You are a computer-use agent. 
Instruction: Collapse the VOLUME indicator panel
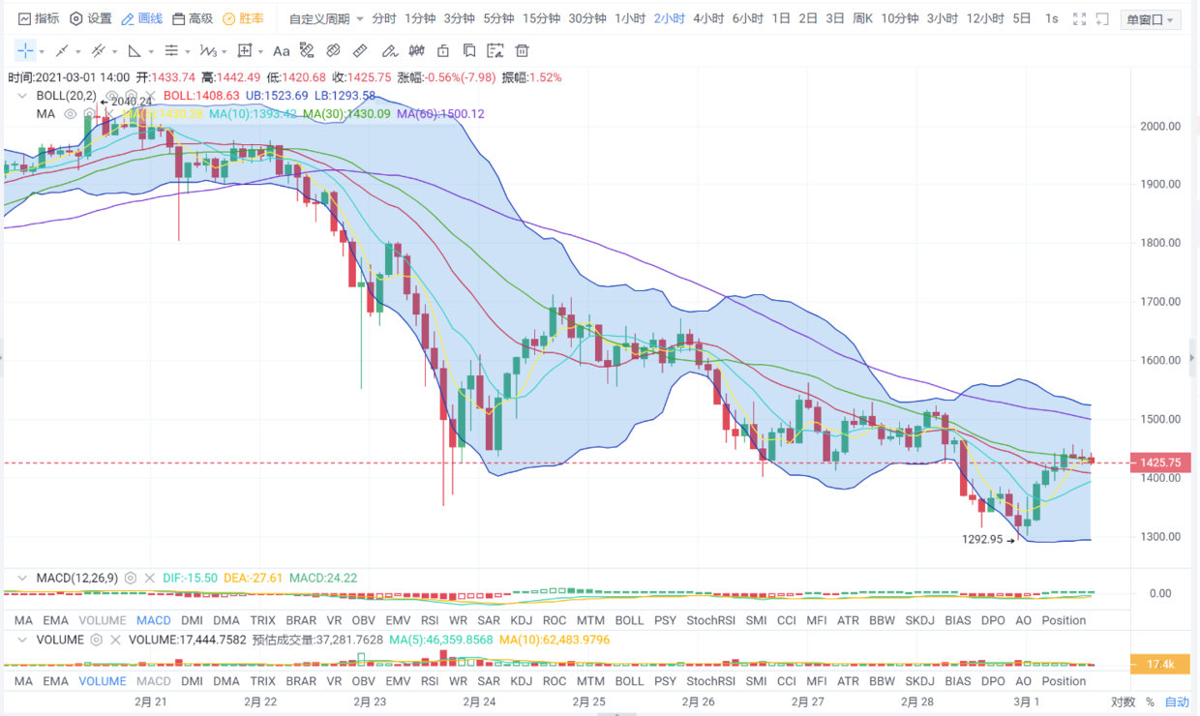click(22, 640)
